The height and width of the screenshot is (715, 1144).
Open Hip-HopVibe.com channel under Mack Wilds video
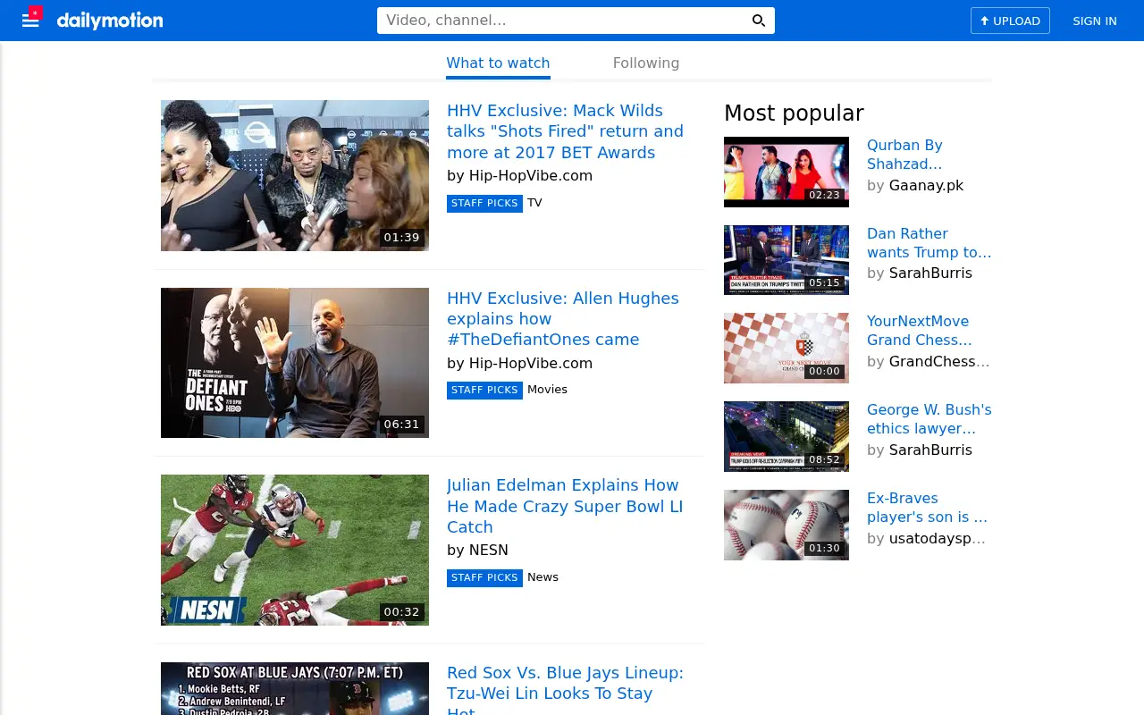tap(531, 175)
